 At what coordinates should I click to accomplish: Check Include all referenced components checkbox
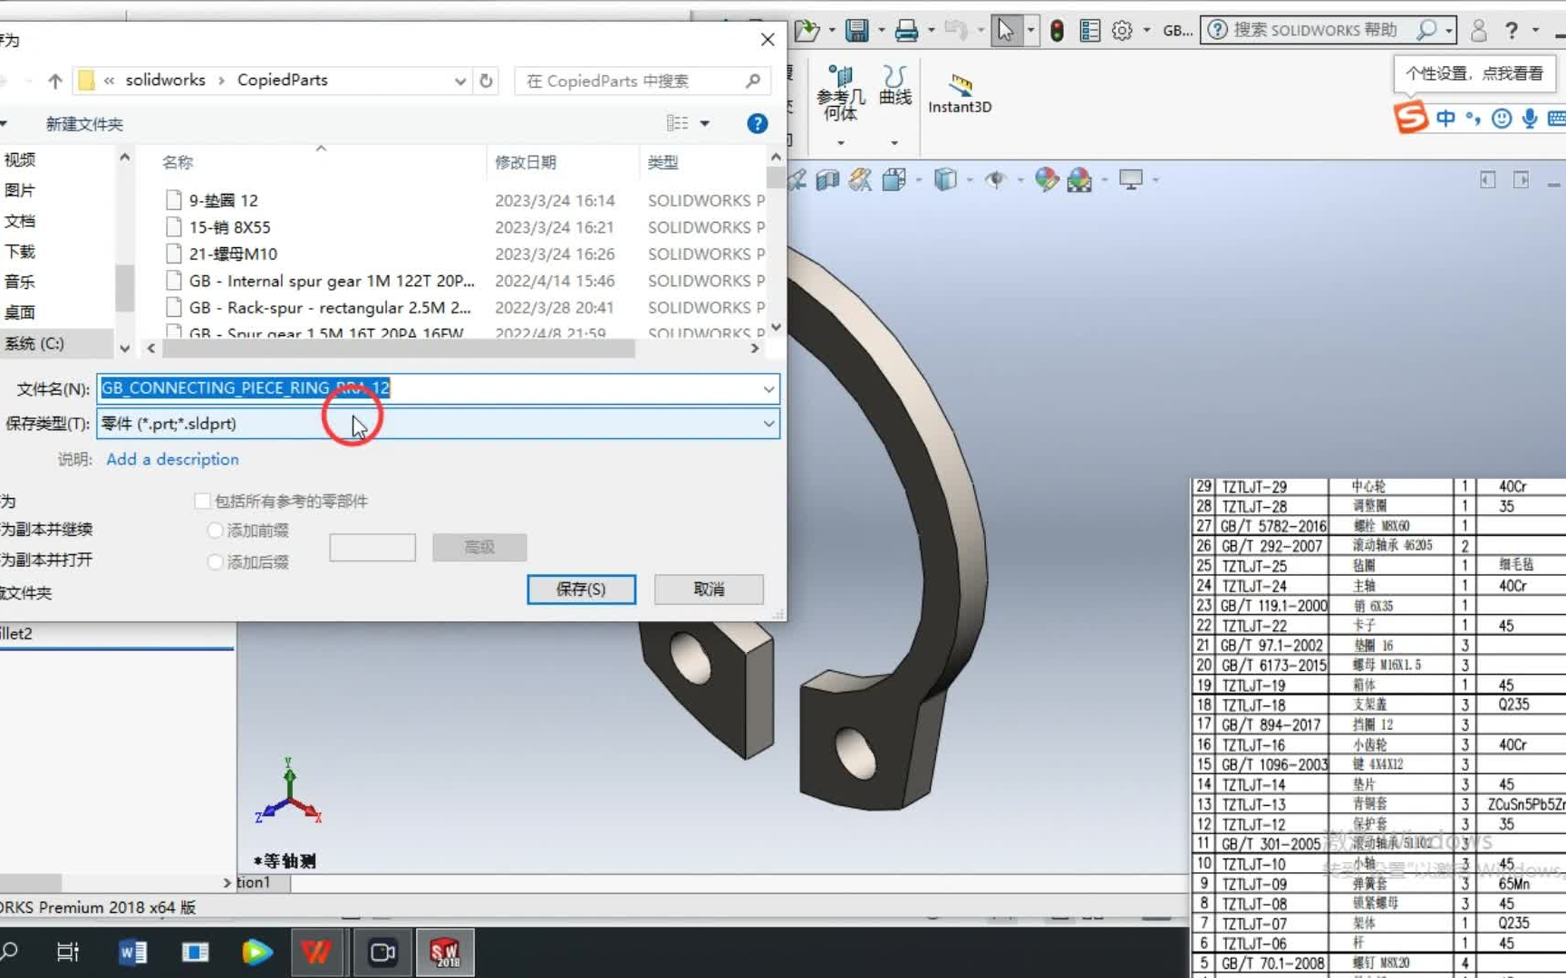click(x=203, y=501)
